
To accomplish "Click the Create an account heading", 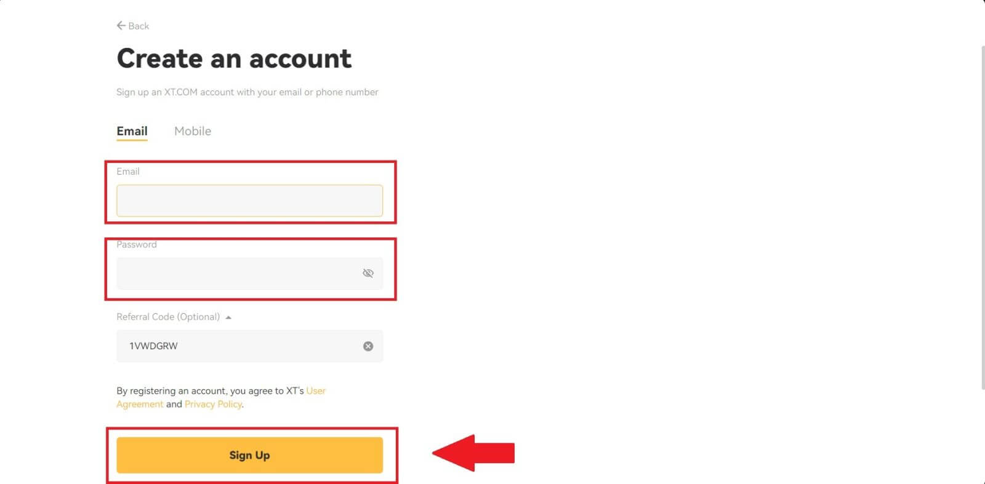I will click(234, 58).
